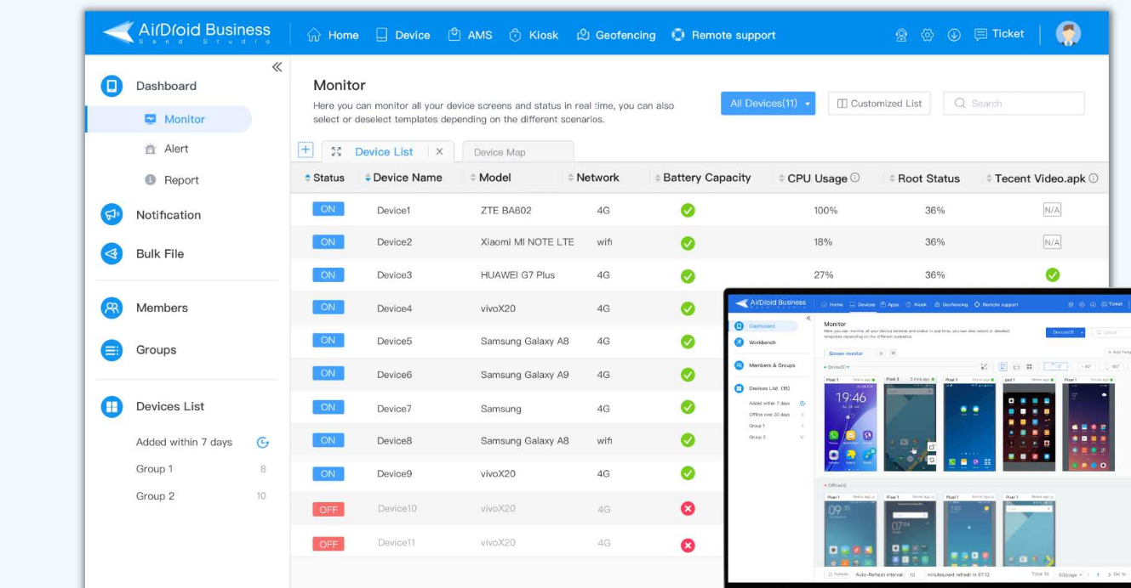
Task: Sort by Device Name column arrows
Action: pos(366,177)
